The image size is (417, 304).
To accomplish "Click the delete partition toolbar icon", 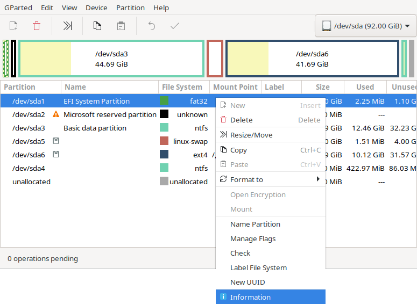I will (37, 26).
